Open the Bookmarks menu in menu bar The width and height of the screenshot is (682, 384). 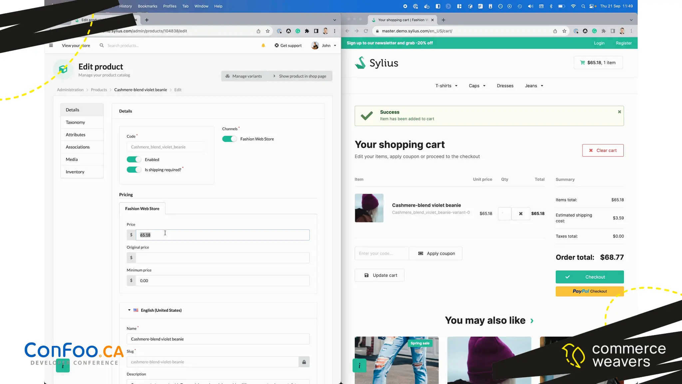point(147,6)
